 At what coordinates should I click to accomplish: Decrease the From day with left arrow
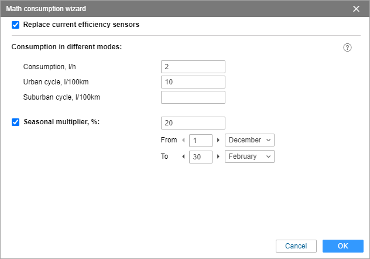point(183,140)
